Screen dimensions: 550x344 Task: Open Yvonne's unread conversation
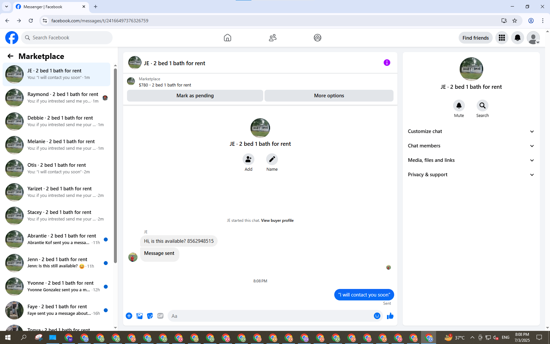pos(57,286)
